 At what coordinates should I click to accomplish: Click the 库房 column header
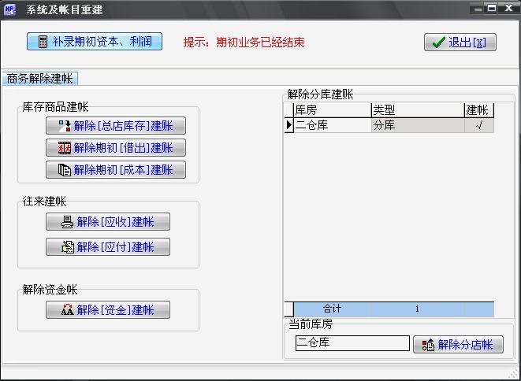pos(333,110)
